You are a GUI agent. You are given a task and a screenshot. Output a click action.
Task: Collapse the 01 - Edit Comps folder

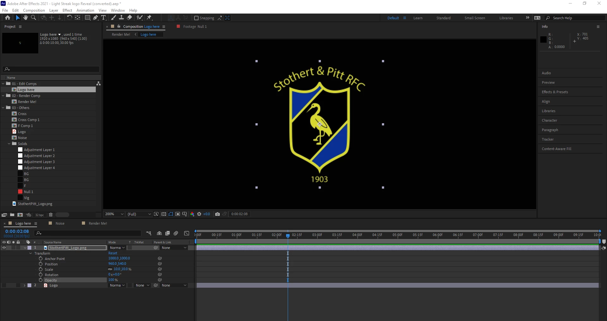[x=3, y=84]
